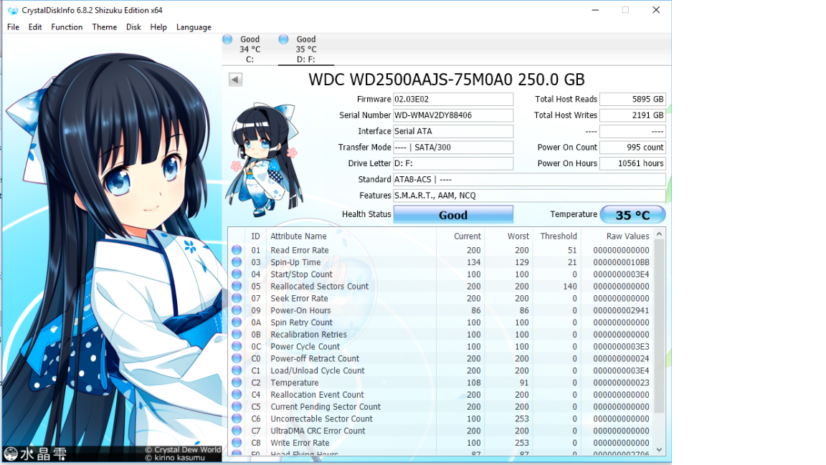Screen dimensions: 826x465
Task: Click the Serial Number field
Action: [453, 115]
